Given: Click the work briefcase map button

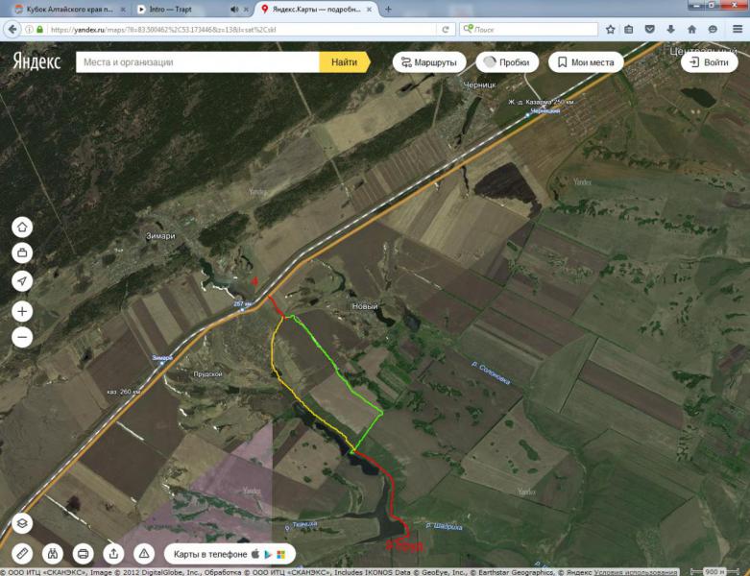Looking at the screenshot, I should pyautogui.click(x=23, y=253).
